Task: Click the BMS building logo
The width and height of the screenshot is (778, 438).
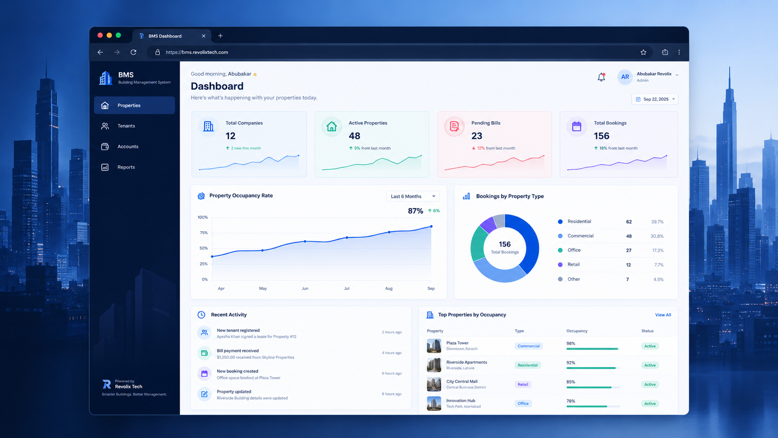Action: click(x=106, y=78)
